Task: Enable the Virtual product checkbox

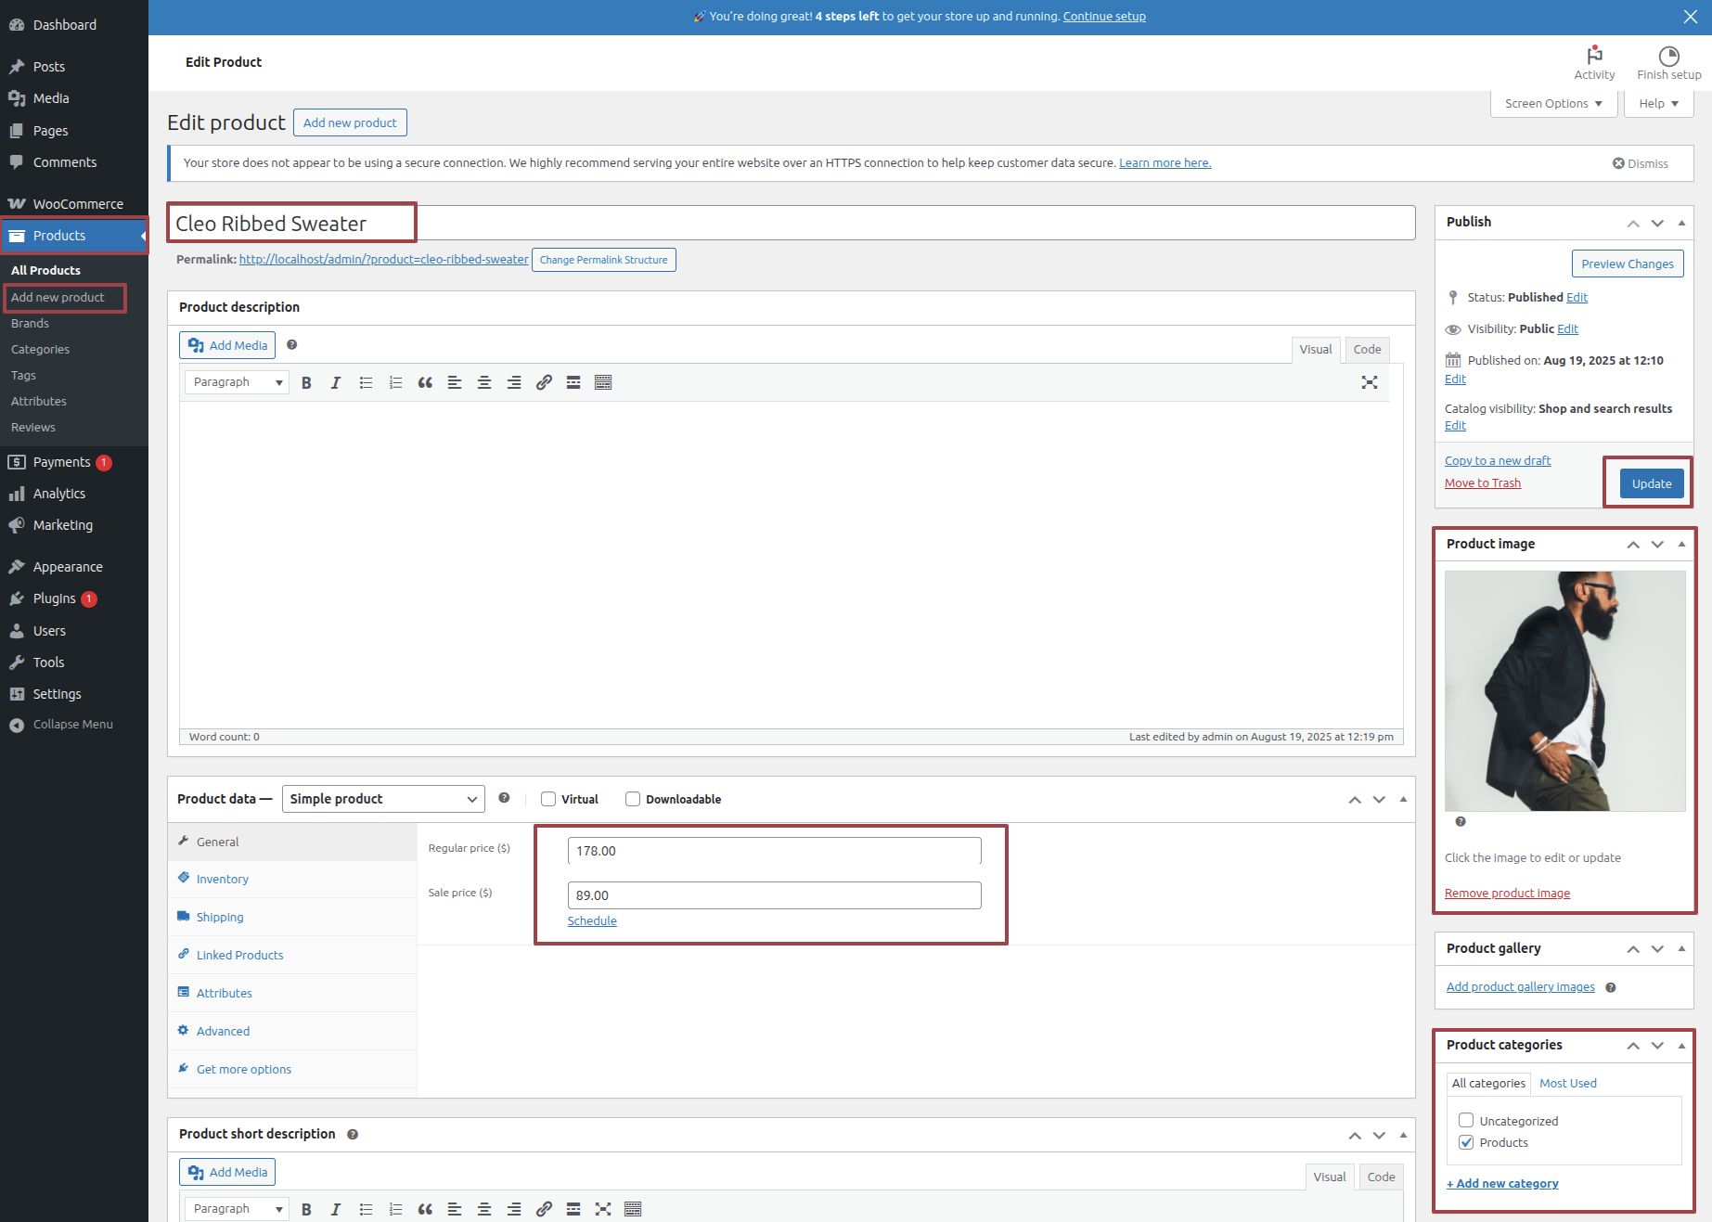Action: (548, 799)
